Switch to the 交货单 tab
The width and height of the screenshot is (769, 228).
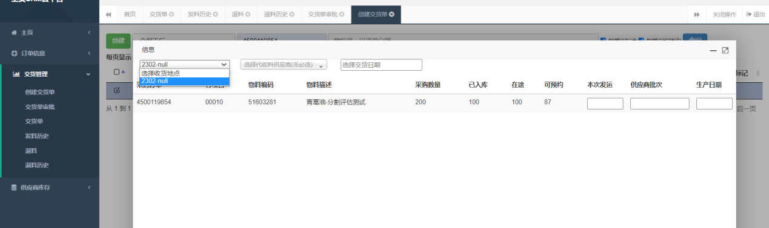tap(161, 14)
